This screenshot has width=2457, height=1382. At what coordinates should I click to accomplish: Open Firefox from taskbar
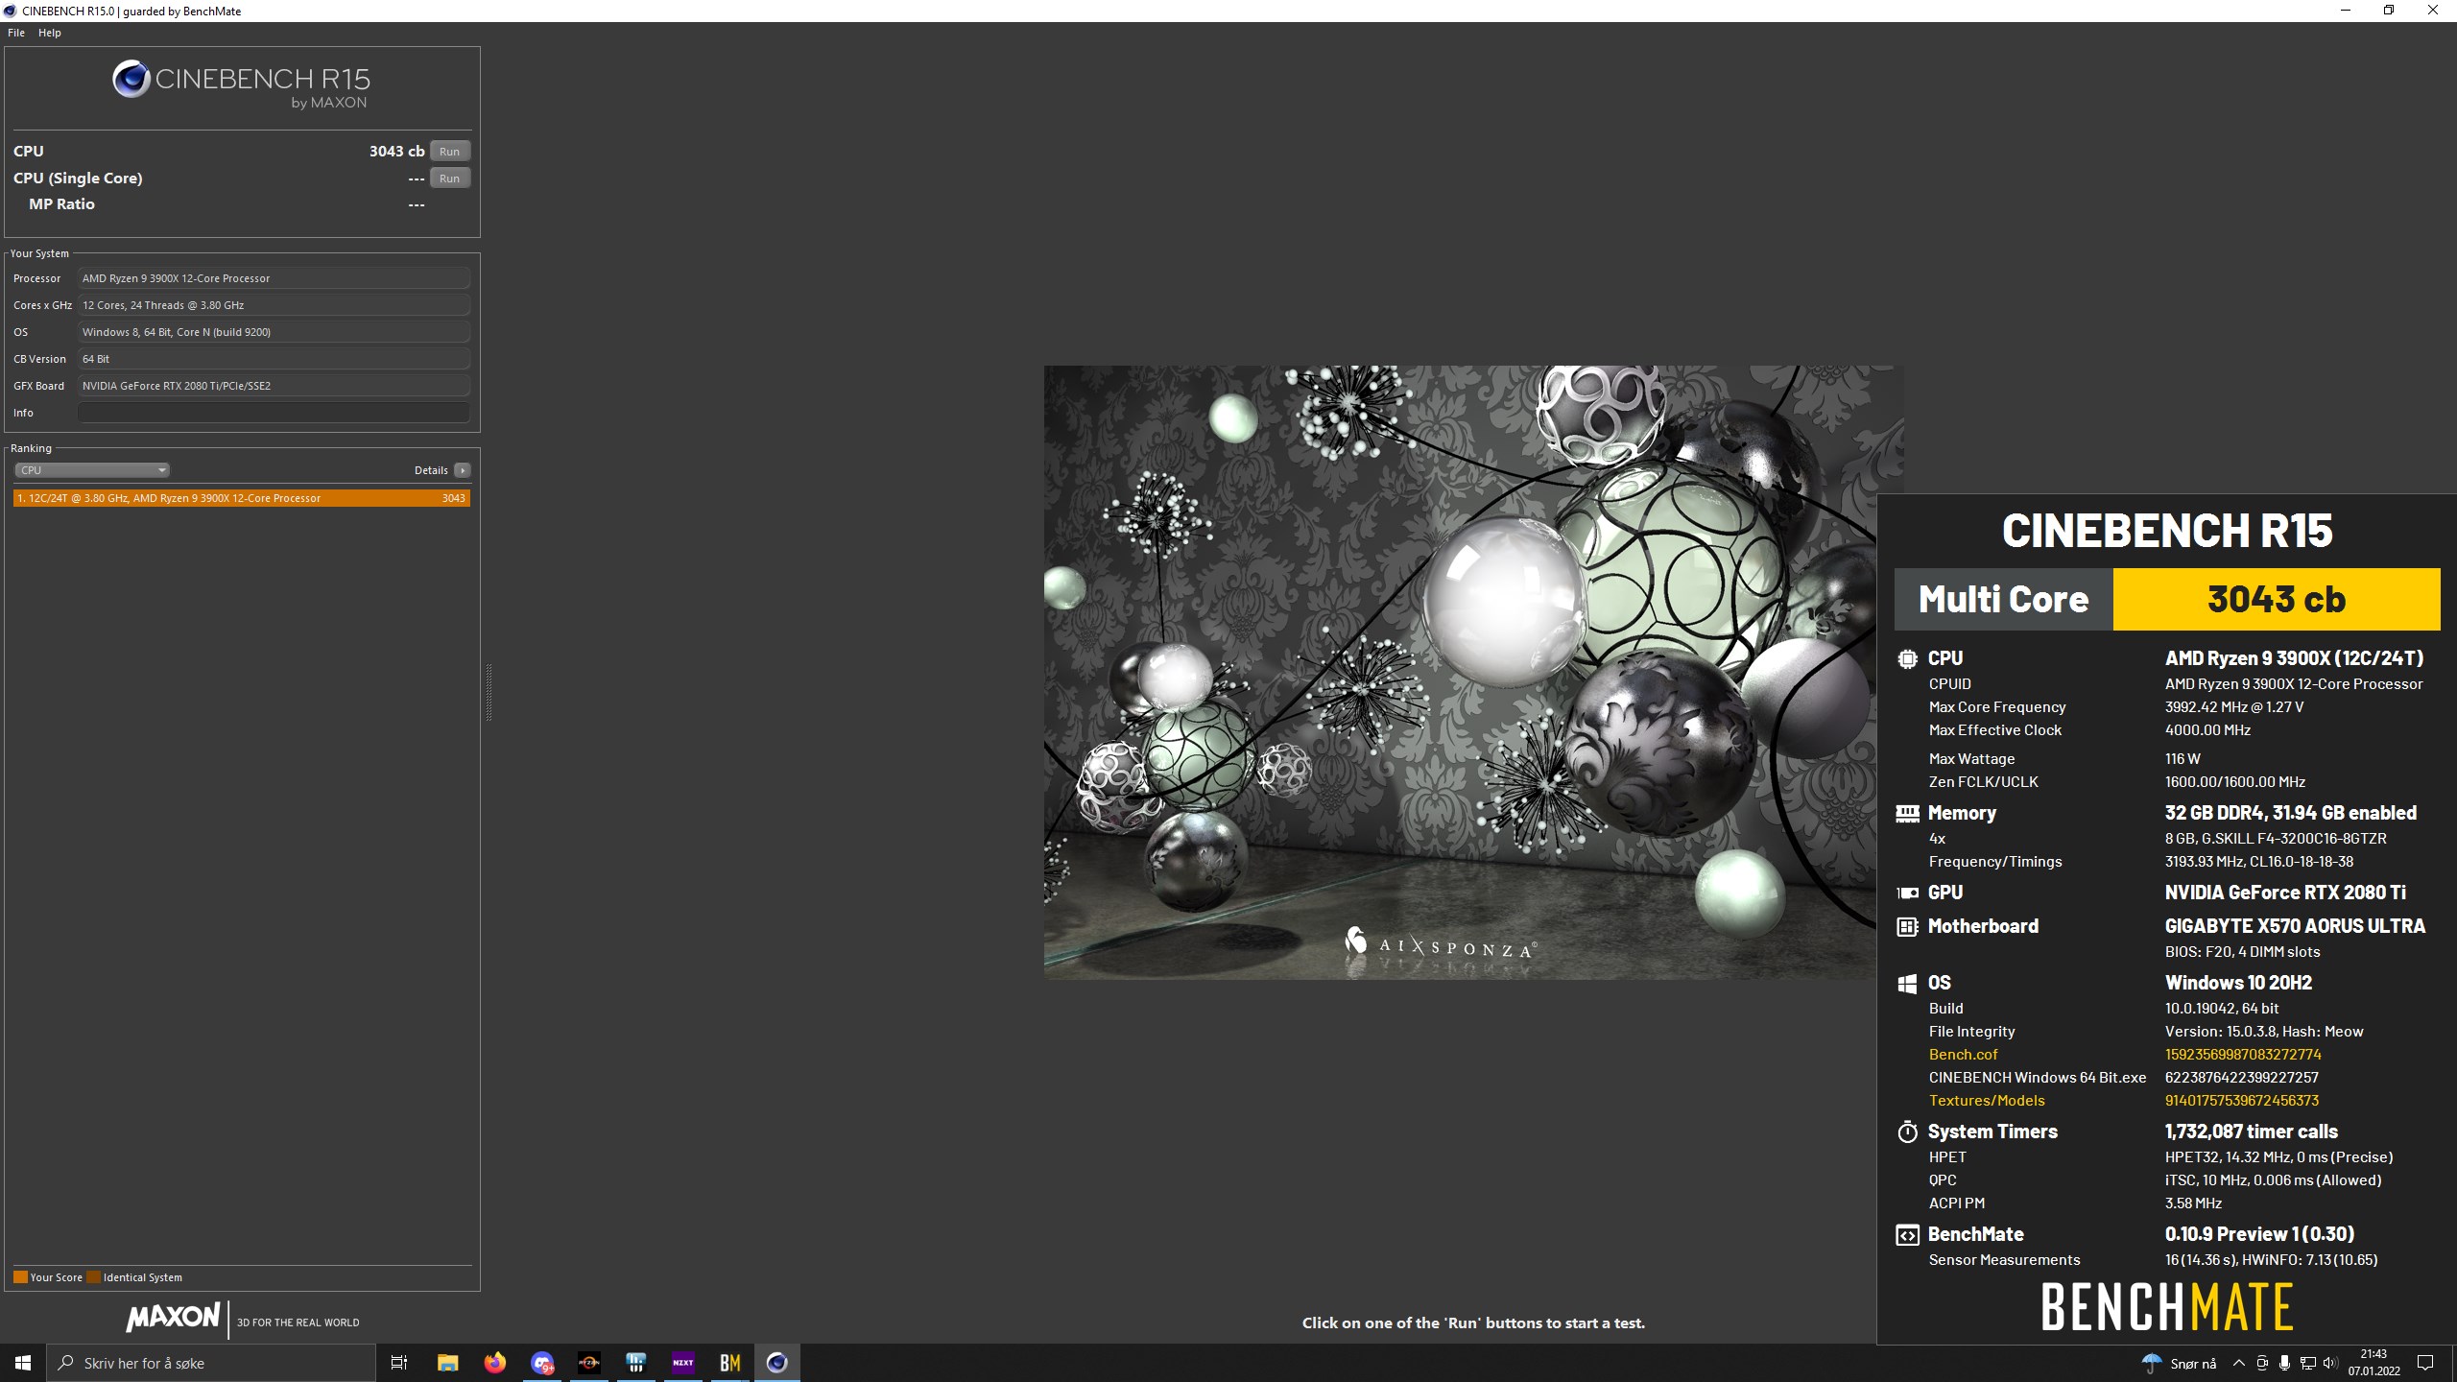[x=494, y=1363]
